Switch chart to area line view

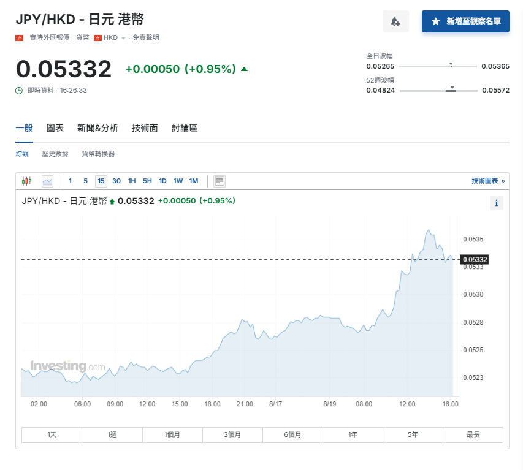click(x=47, y=181)
